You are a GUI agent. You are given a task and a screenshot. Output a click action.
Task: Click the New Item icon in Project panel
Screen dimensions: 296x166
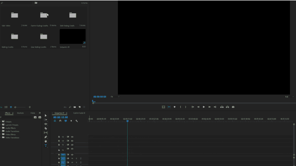(x=80, y=107)
